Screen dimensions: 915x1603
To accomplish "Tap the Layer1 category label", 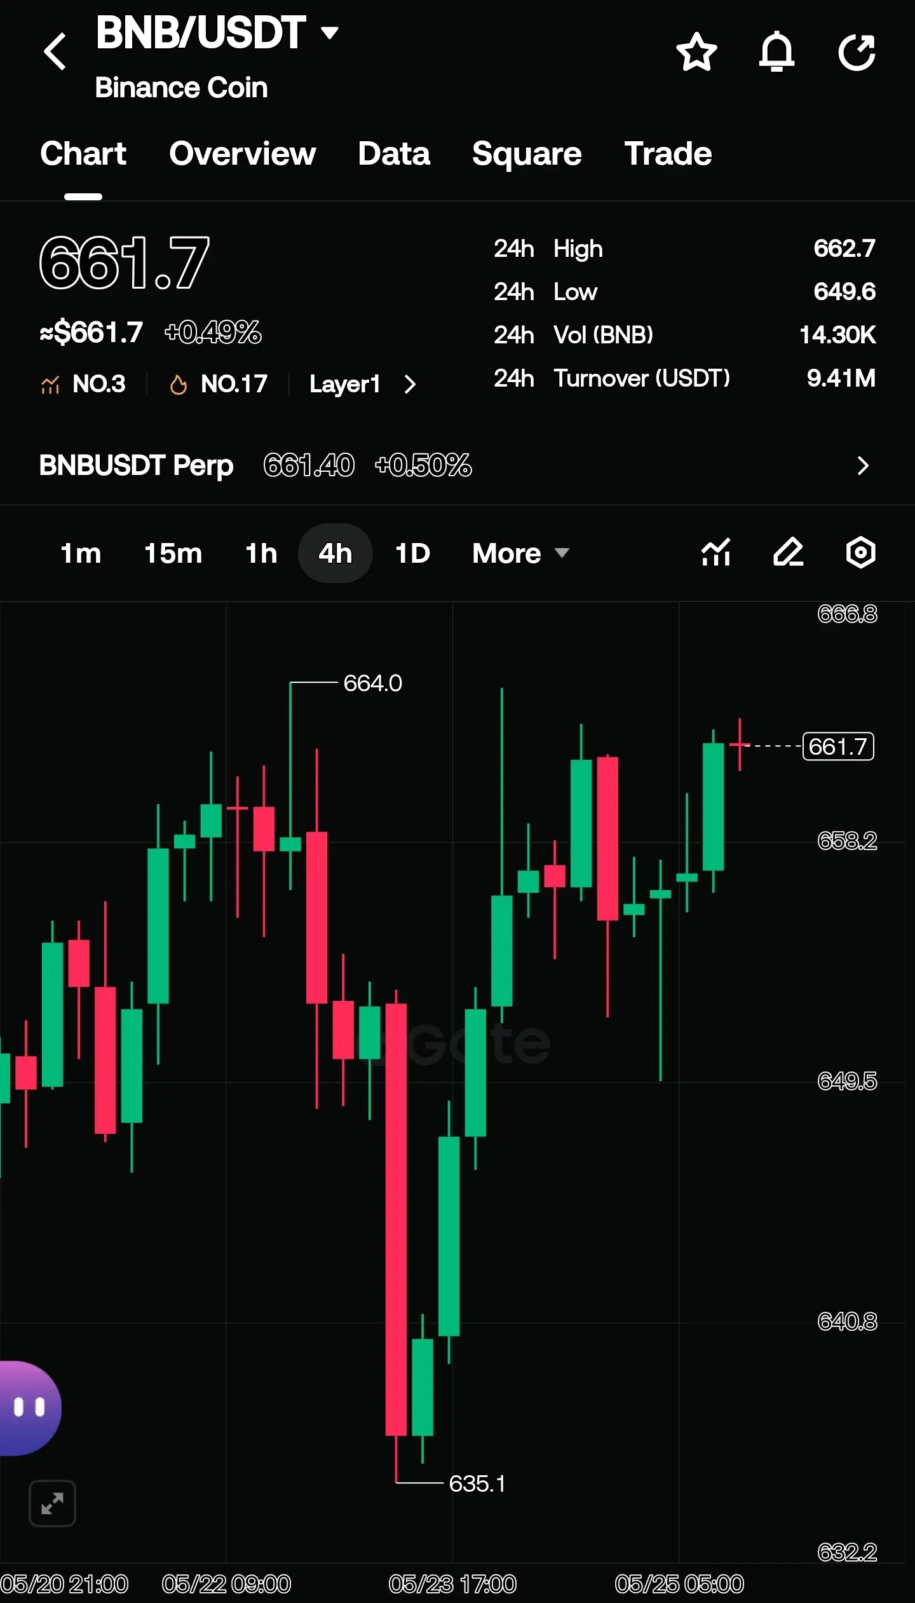I will [345, 384].
